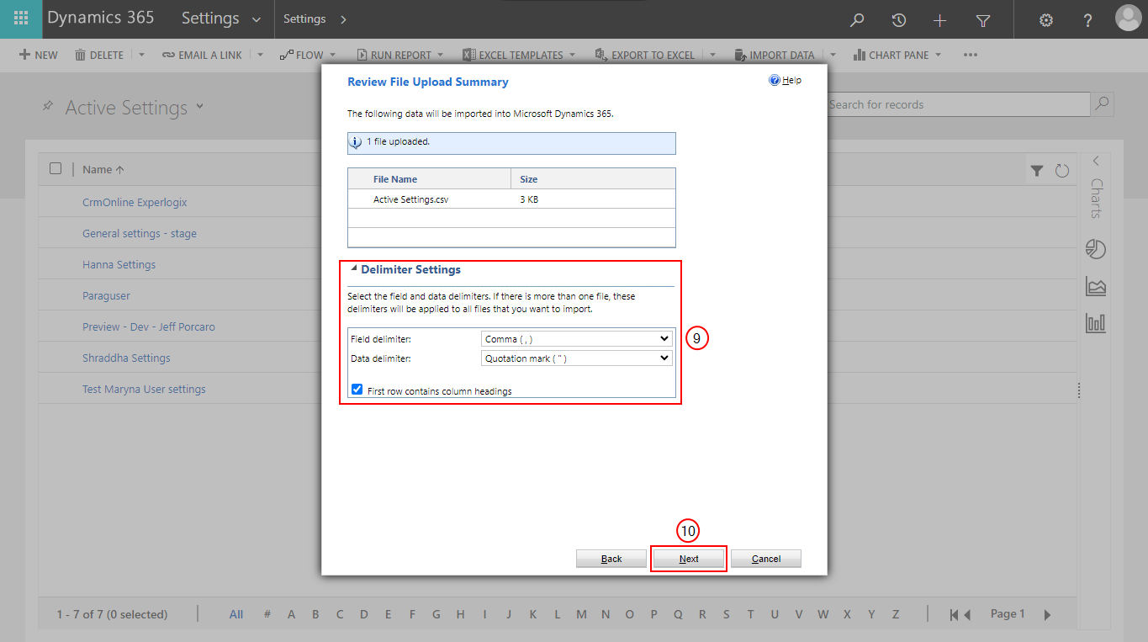This screenshot has width=1148, height=642.
Task: Expand the Active Settings view selector
Action: click(199, 106)
